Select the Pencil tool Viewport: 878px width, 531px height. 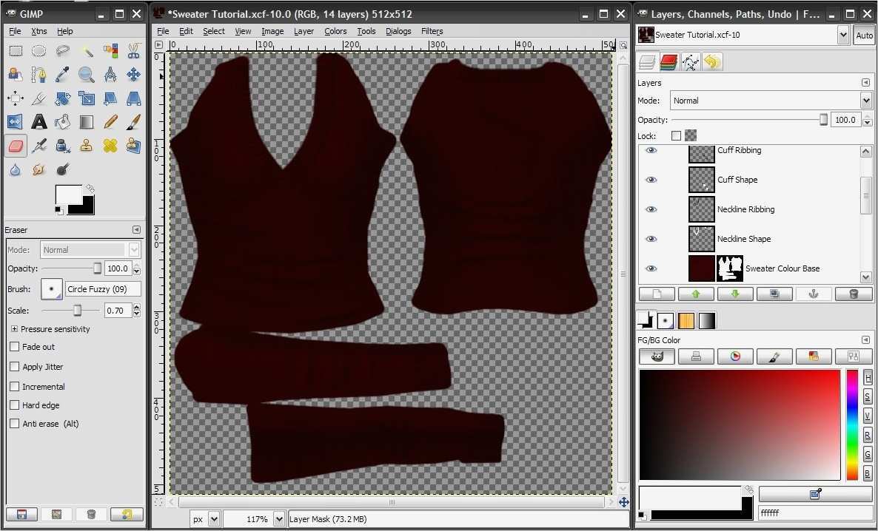[110, 121]
